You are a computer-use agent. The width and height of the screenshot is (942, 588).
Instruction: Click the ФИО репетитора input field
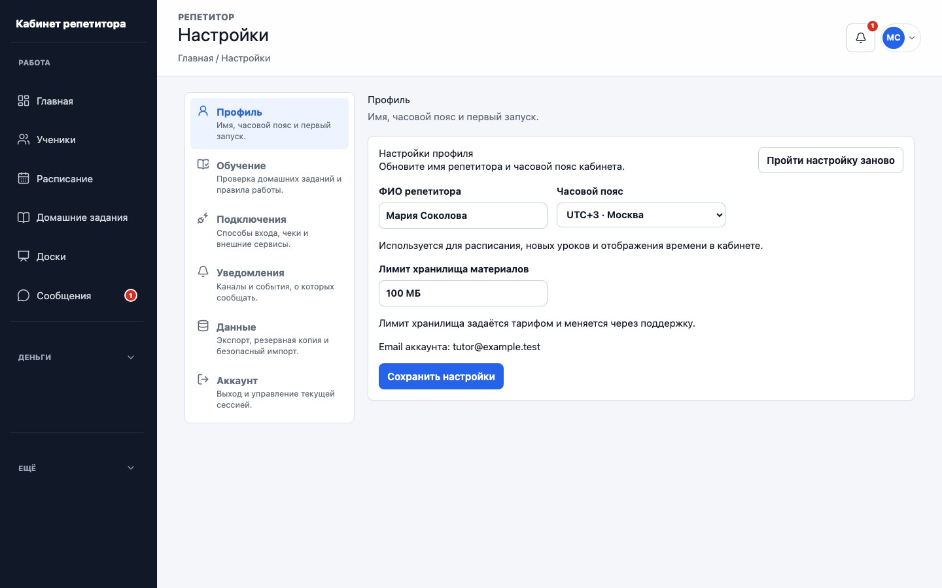pyautogui.click(x=463, y=216)
